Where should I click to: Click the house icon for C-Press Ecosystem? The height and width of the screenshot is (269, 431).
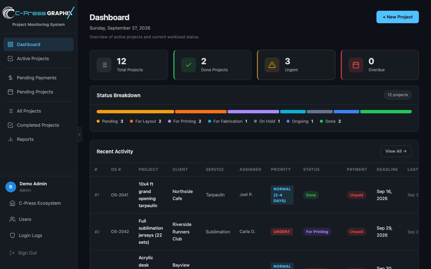pyautogui.click(x=12, y=203)
